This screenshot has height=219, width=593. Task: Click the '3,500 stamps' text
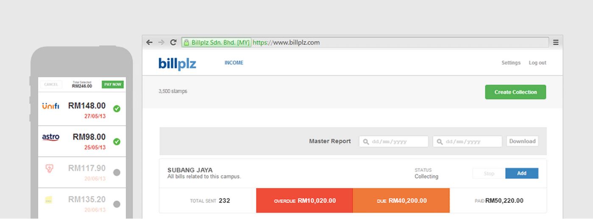(x=173, y=91)
